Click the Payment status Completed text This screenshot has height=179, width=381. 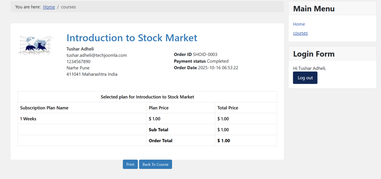click(201, 61)
